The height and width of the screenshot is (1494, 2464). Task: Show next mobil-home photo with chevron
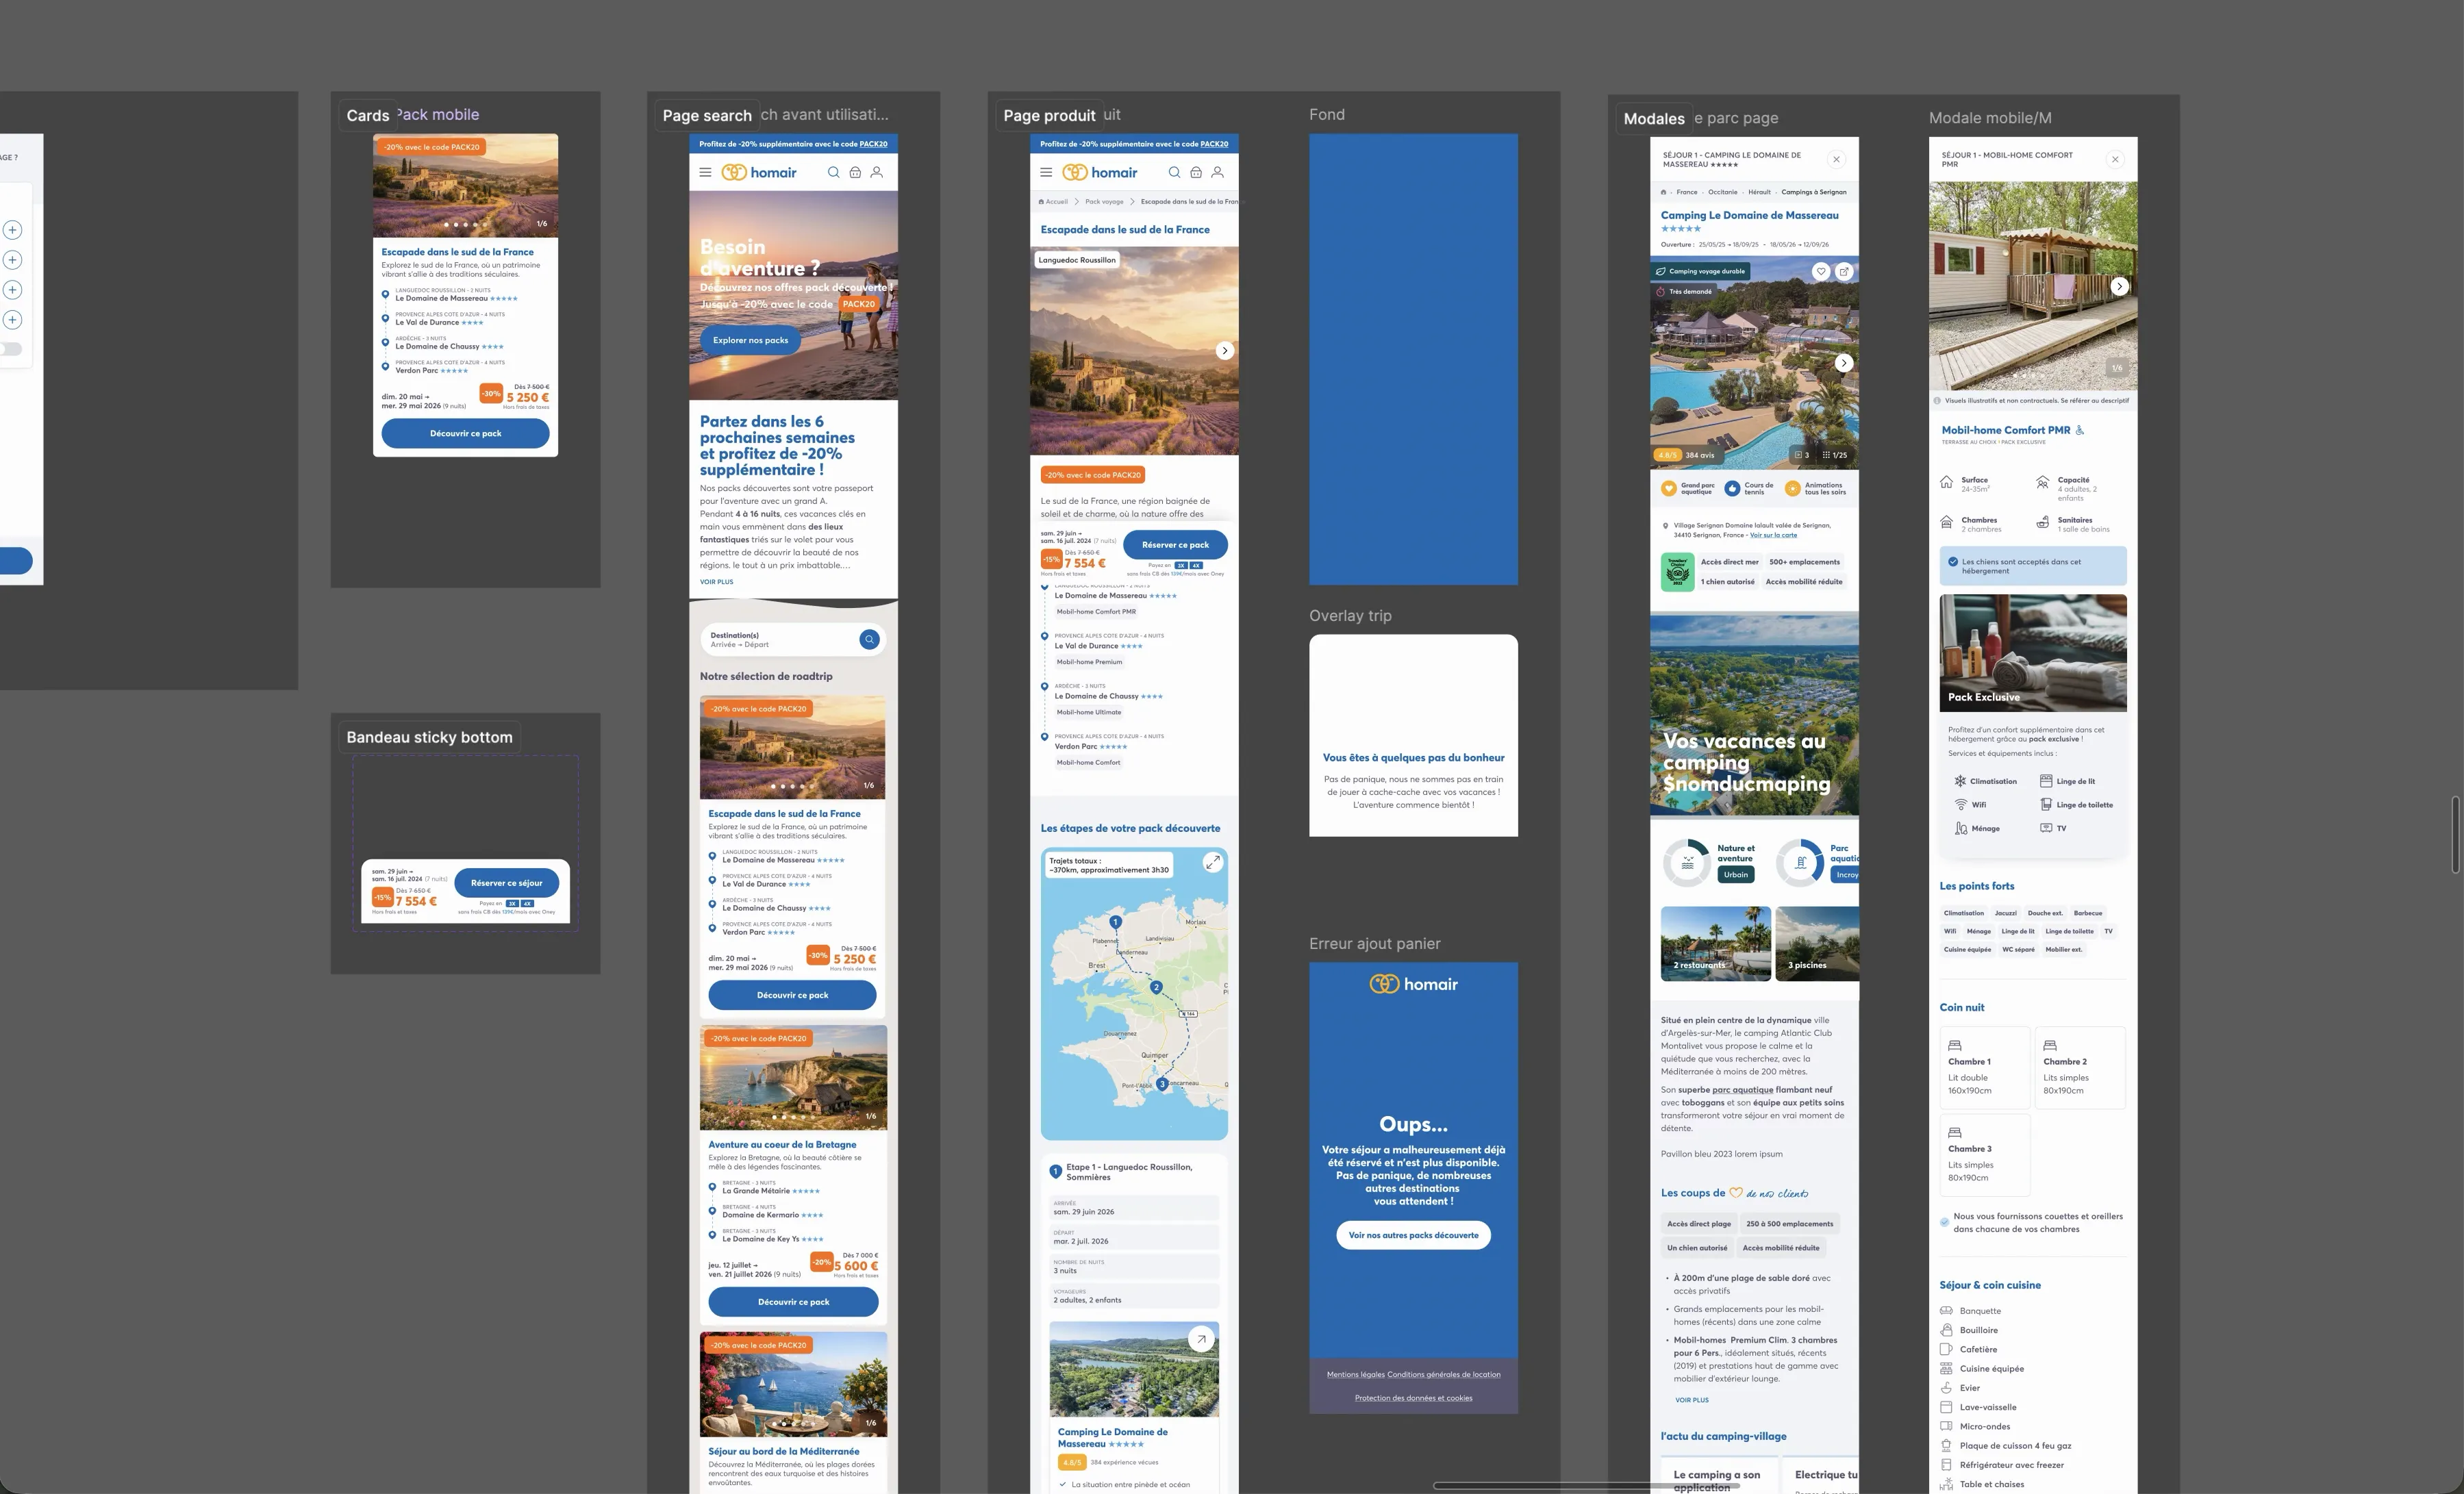2119,286
